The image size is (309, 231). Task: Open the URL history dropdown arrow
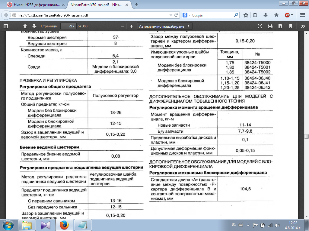[171, 15]
